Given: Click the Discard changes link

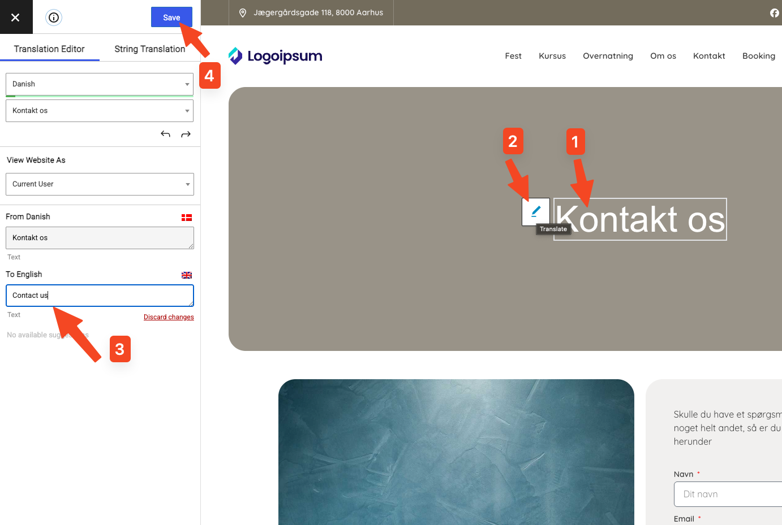Looking at the screenshot, I should pos(169,317).
